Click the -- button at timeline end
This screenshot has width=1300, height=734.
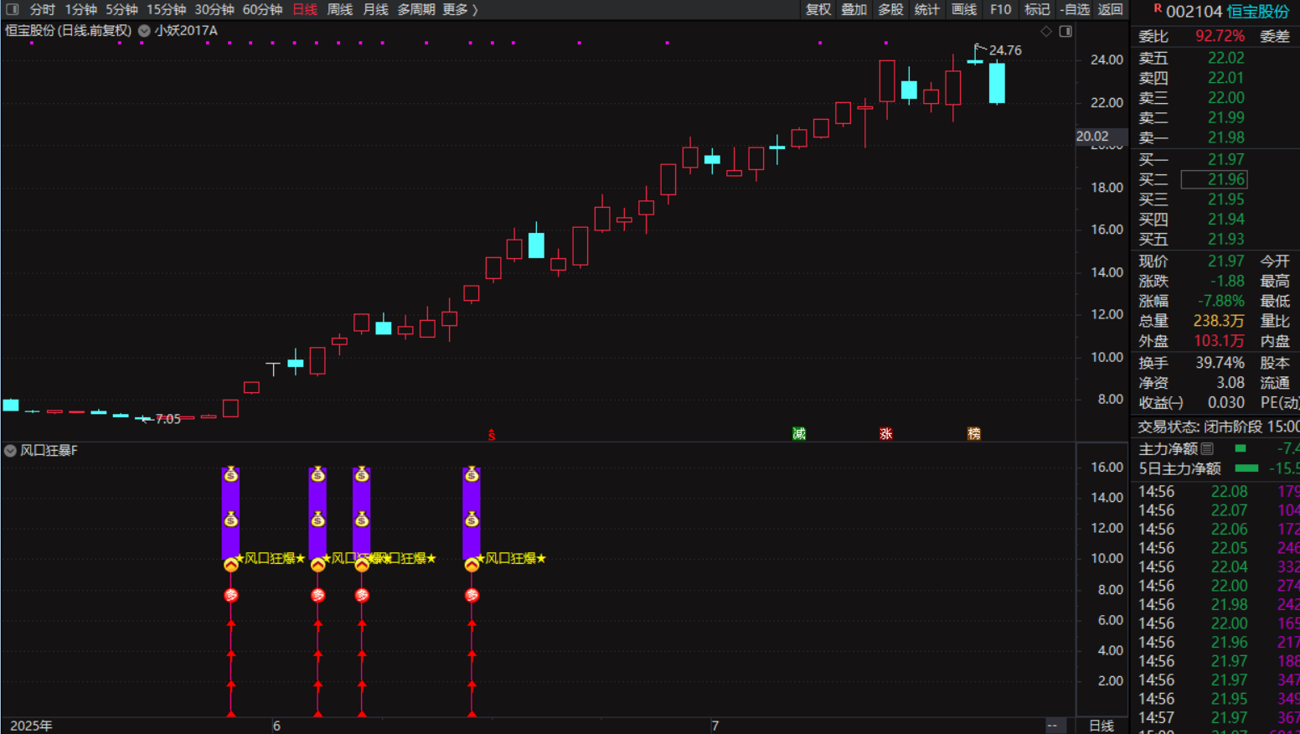click(x=1052, y=725)
